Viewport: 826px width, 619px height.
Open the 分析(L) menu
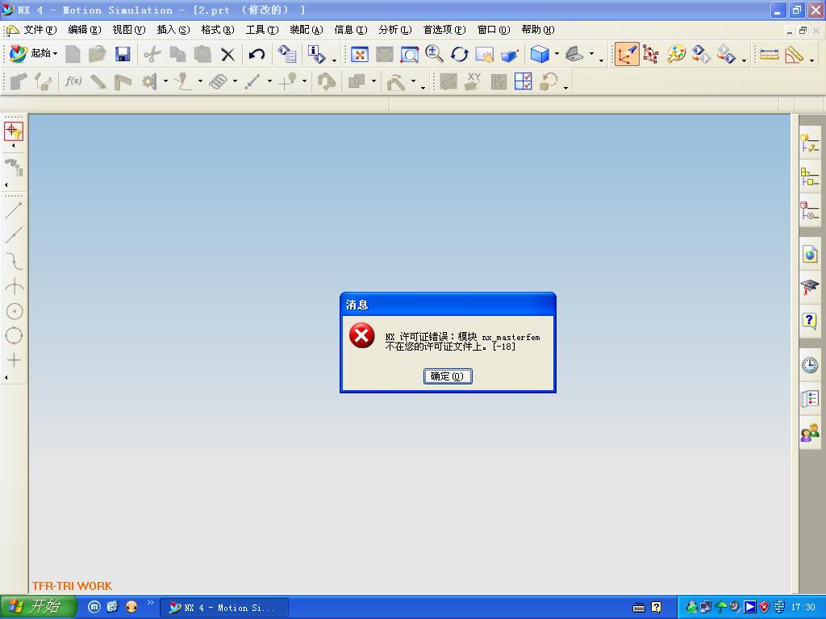395,30
